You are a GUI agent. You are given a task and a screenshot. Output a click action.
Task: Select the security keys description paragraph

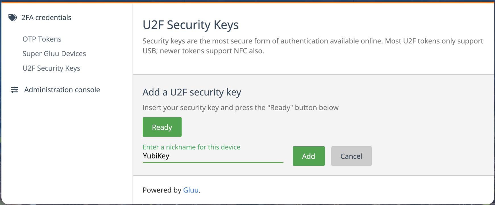click(313, 46)
